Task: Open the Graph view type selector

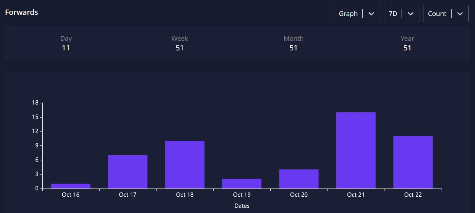Action: click(x=349, y=14)
